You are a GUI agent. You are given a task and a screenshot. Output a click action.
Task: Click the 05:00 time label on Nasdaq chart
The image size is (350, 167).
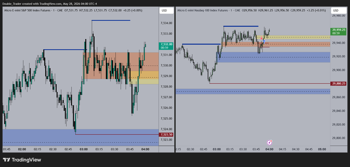(322, 149)
